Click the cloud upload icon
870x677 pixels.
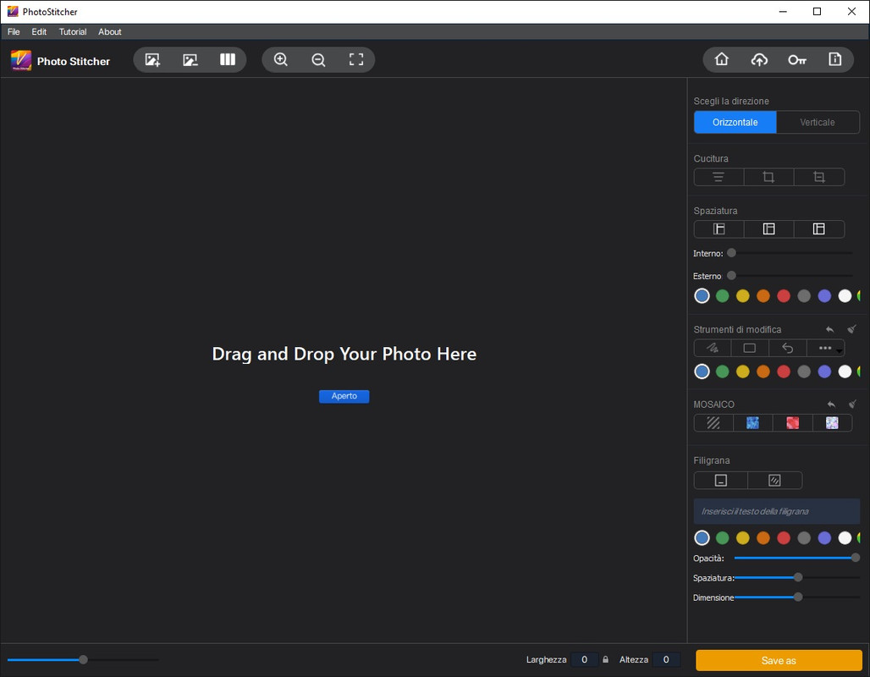759,59
